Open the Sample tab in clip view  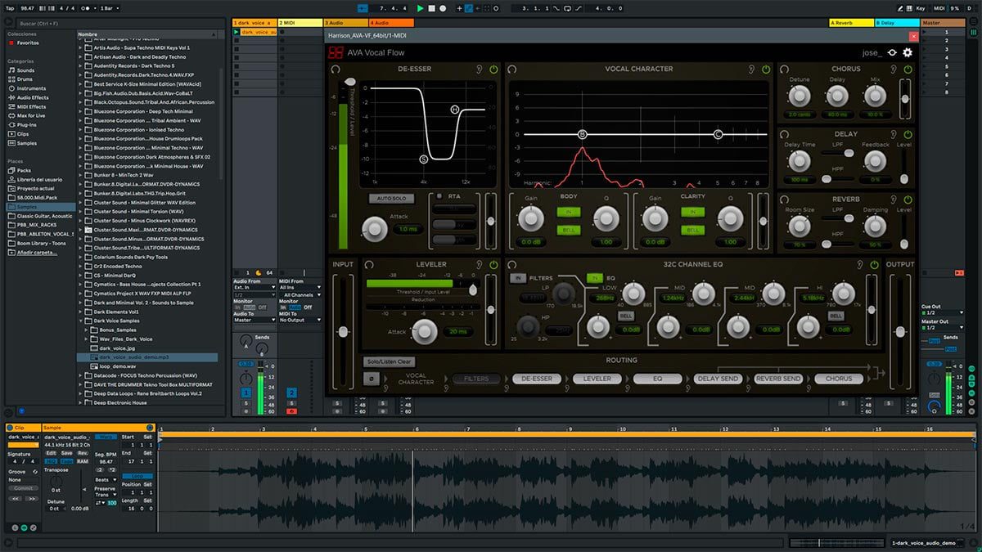(x=97, y=428)
